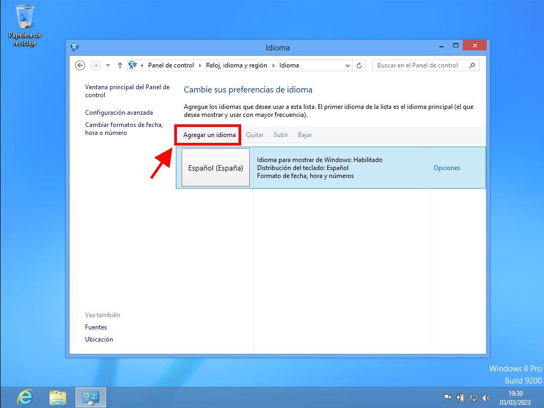Viewport: 544px width, 408px height.
Task: Focus the Buscar en el Panel de control field
Action: click(426, 65)
